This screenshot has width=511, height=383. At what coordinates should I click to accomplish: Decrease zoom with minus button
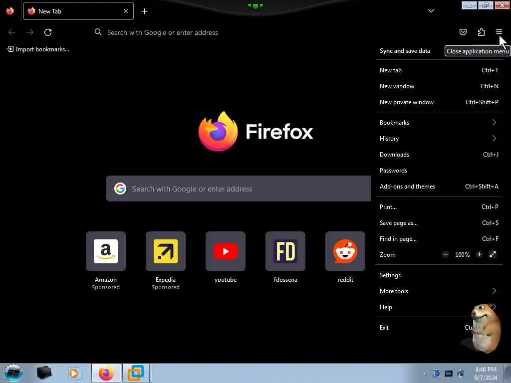(x=445, y=254)
